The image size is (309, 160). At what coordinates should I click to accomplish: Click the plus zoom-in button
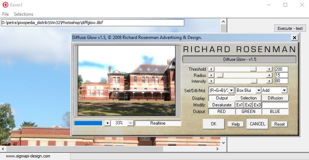[x=107, y=123]
